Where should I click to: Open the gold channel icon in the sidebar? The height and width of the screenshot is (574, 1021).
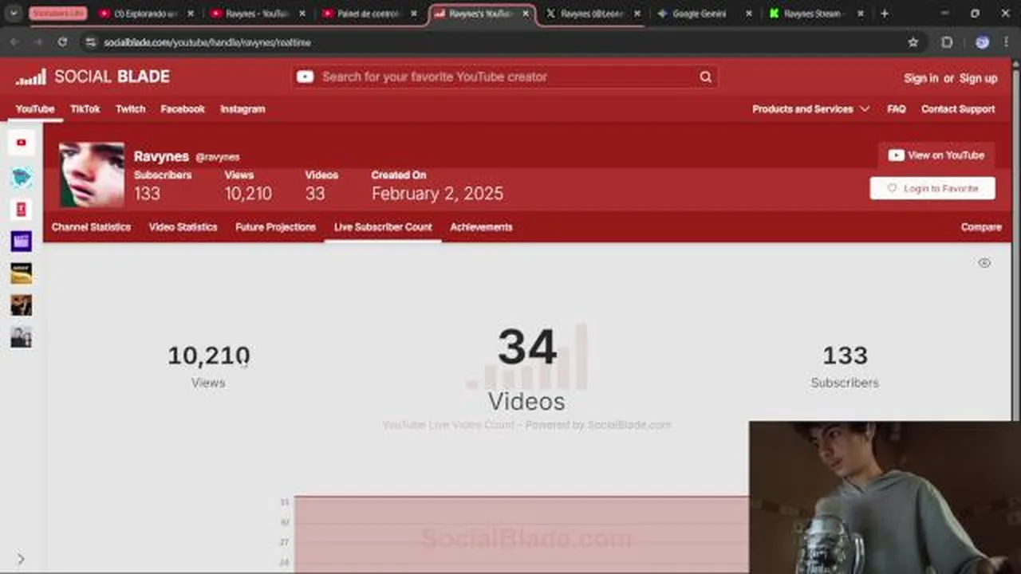tap(22, 273)
